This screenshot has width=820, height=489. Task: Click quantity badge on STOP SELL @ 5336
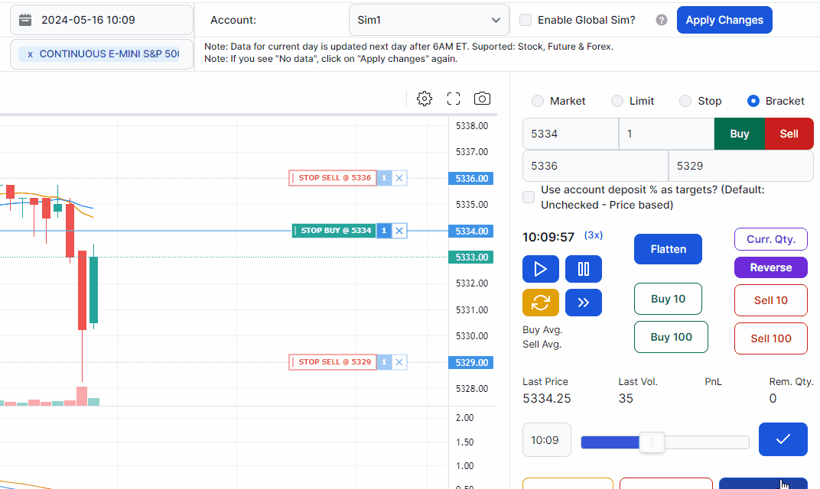coord(384,178)
